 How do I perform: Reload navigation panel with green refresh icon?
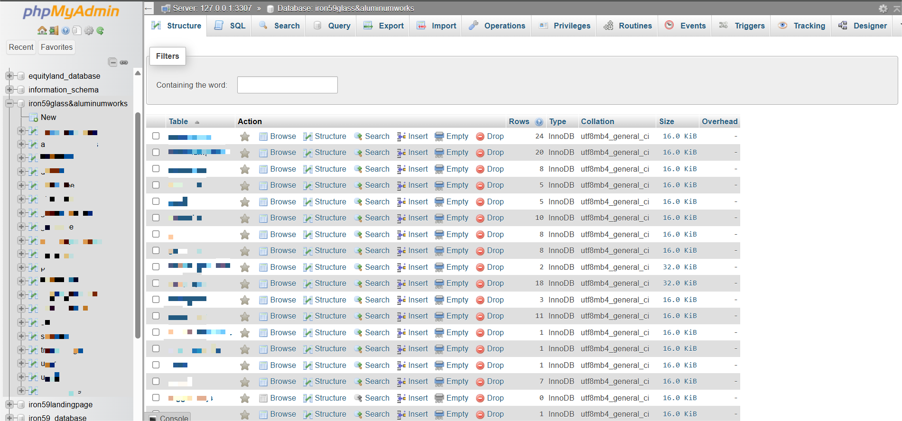point(100,30)
